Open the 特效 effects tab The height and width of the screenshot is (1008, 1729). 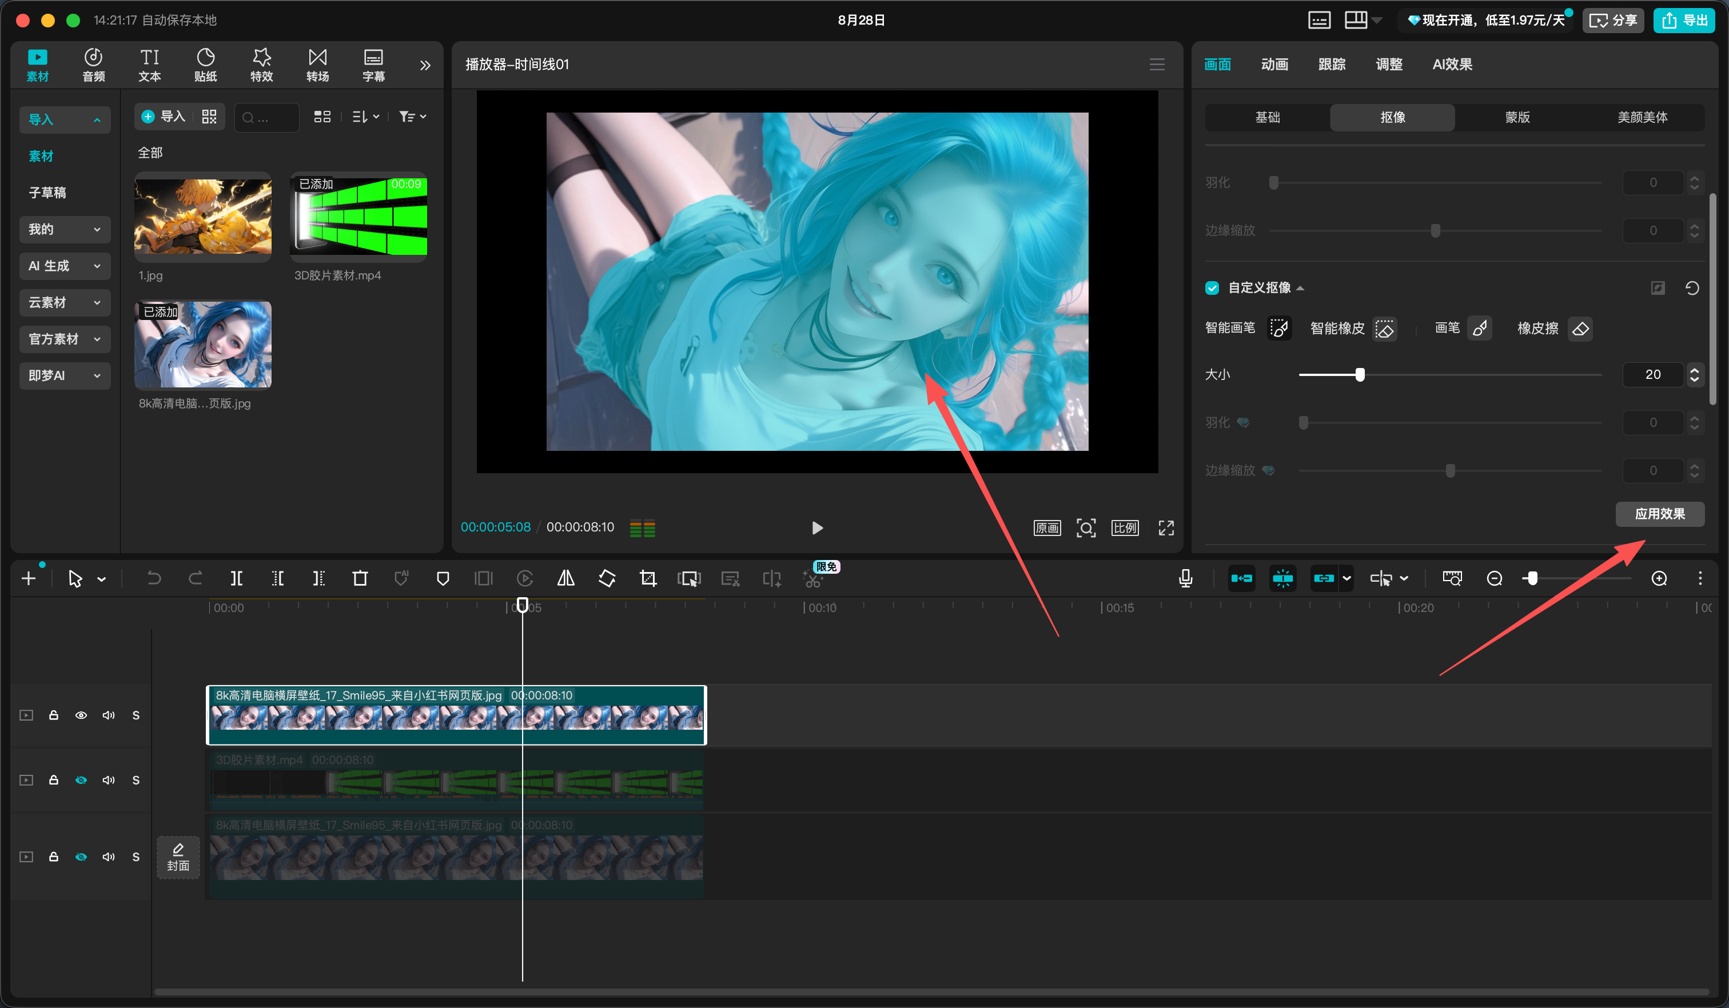(261, 65)
